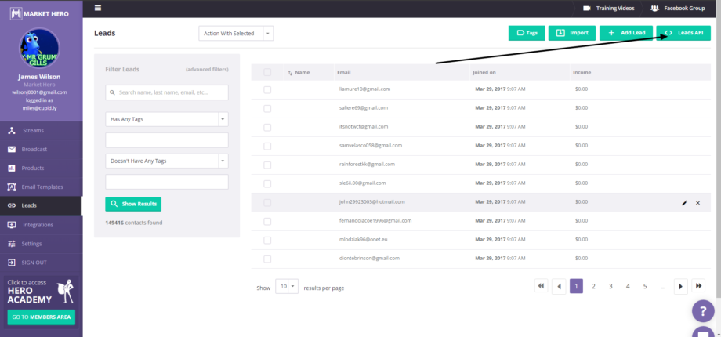The height and width of the screenshot is (337, 721).
Task: Click the Add Lead button
Action: click(625, 33)
